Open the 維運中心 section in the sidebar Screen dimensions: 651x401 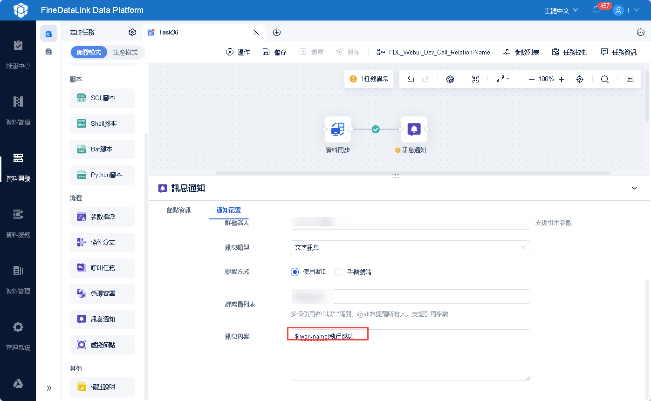pyautogui.click(x=18, y=54)
